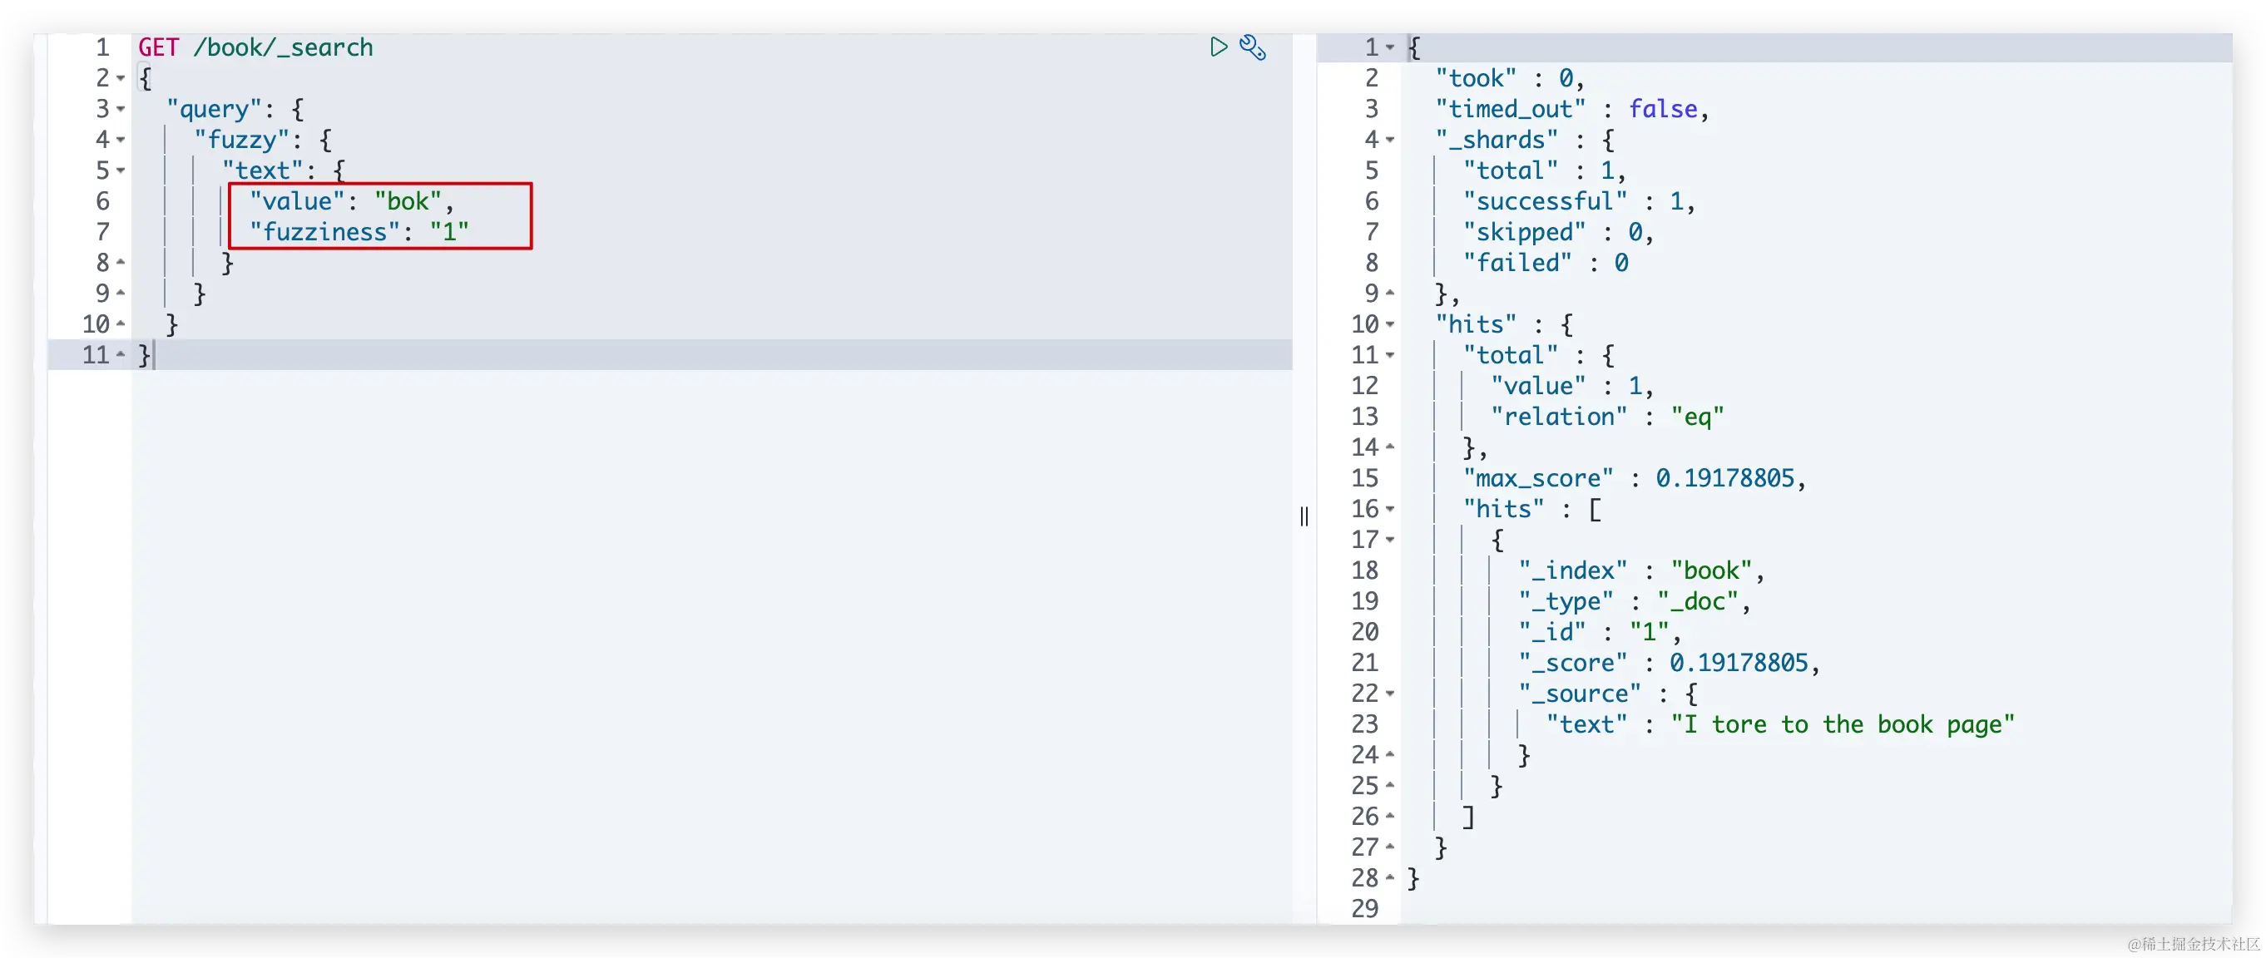Image resolution: width=2266 pixels, height=958 pixels.
Task: Collapse the "query" block fold arrow
Action: click(x=121, y=110)
